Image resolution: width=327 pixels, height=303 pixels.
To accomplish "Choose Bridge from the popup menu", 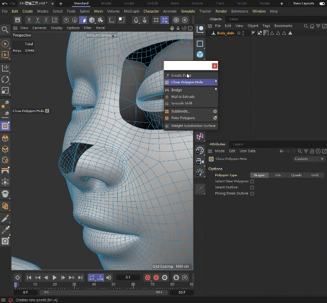I will pos(177,90).
